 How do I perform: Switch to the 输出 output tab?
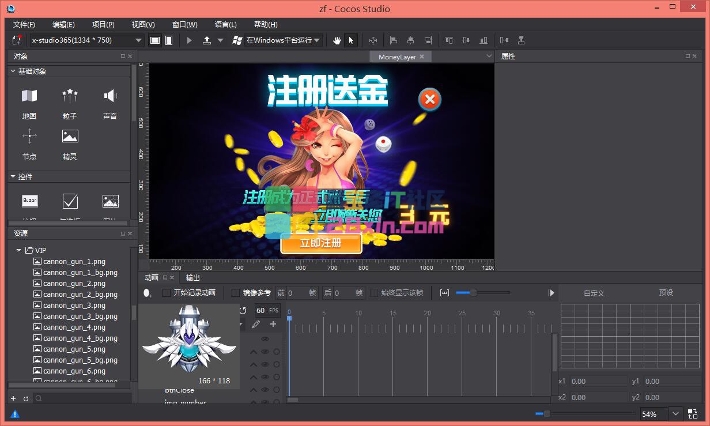(193, 278)
